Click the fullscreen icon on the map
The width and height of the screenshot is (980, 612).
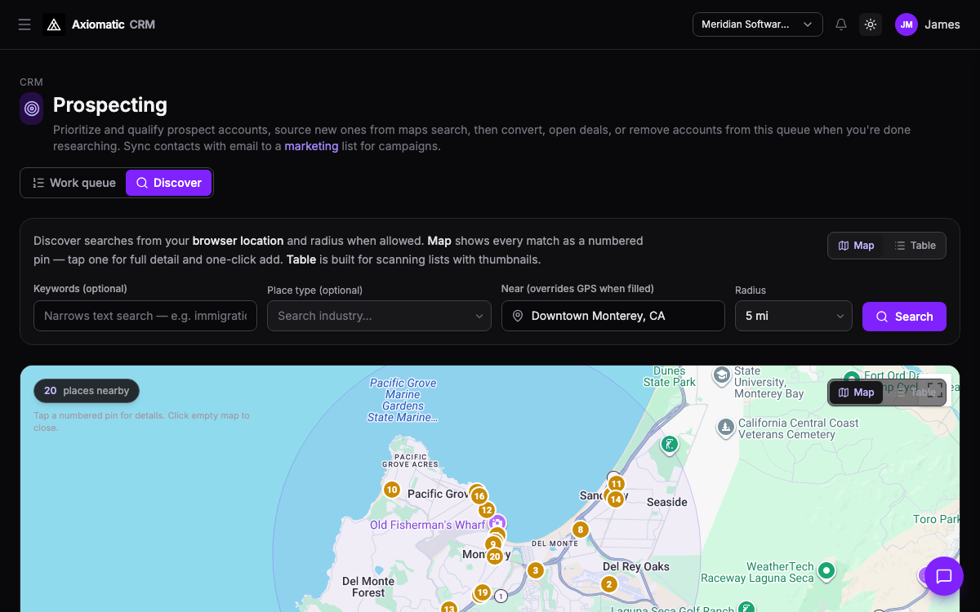click(x=935, y=391)
